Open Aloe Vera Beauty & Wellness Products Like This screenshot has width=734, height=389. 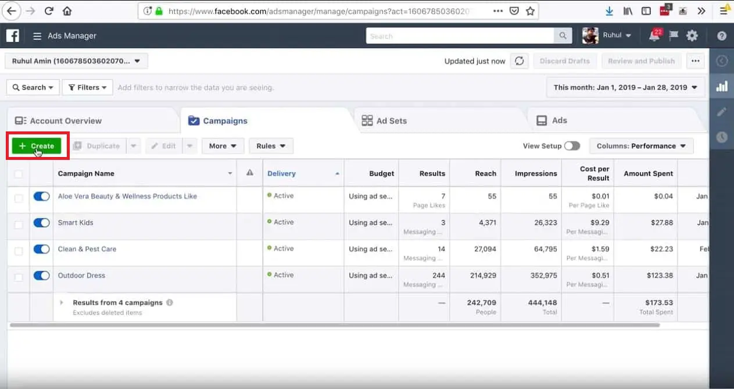pyautogui.click(x=127, y=197)
